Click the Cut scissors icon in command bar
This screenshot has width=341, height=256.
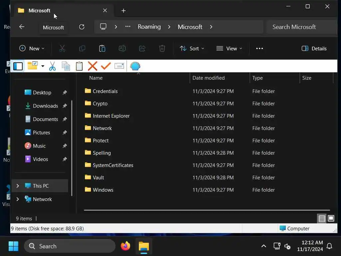pos(62,48)
